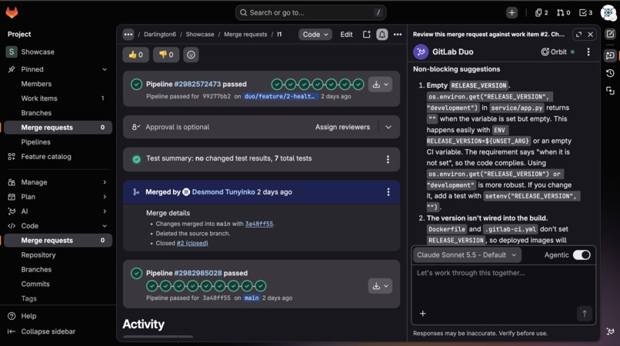Viewport: 620px width, 346px height.
Task: Open merge request actions ellipsis menu
Action: point(398,35)
